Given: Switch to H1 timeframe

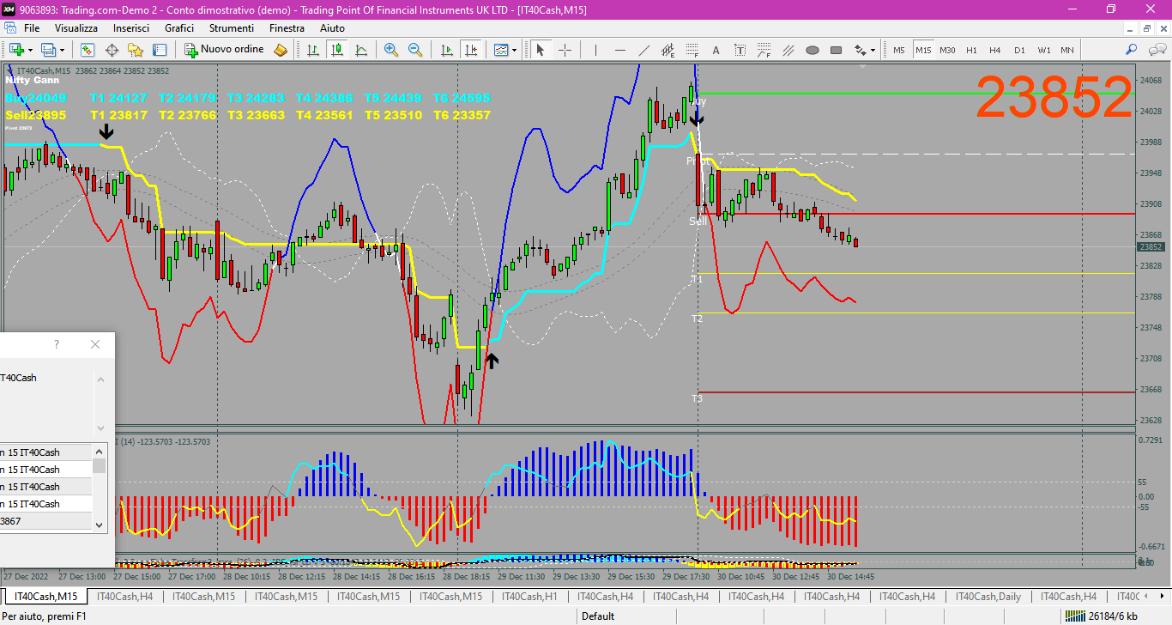Looking at the screenshot, I should pyautogui.click(x=971, y=50).
